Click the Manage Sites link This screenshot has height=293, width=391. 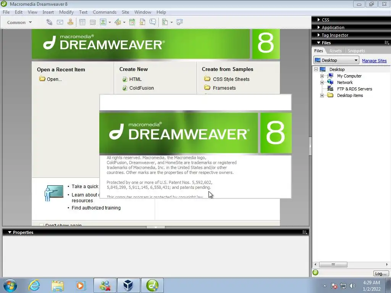click(374, 61)
